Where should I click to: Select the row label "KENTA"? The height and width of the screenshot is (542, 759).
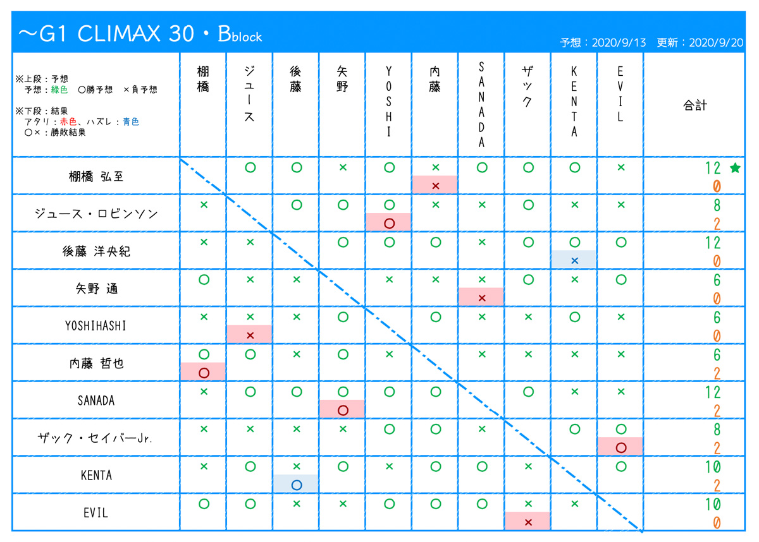tap(96, 475)
